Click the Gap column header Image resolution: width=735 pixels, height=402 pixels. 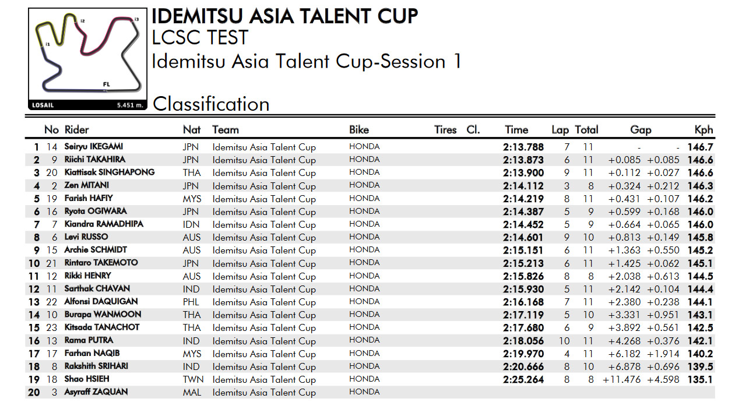[x=641, y=130]
